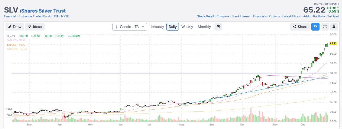Open the Financials link
342x129 pixels.
[x=260, y=16]
